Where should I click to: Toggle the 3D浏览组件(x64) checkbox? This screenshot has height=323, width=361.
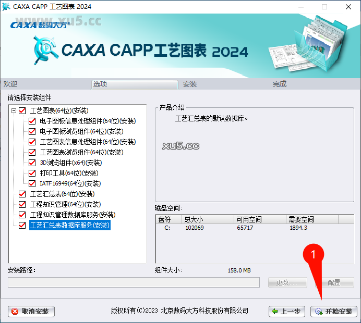[x=32, y=163]
